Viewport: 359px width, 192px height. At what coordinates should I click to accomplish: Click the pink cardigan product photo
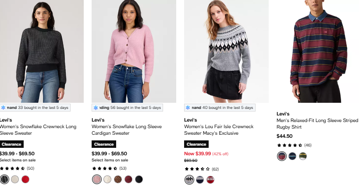click(x=134, y=51)
